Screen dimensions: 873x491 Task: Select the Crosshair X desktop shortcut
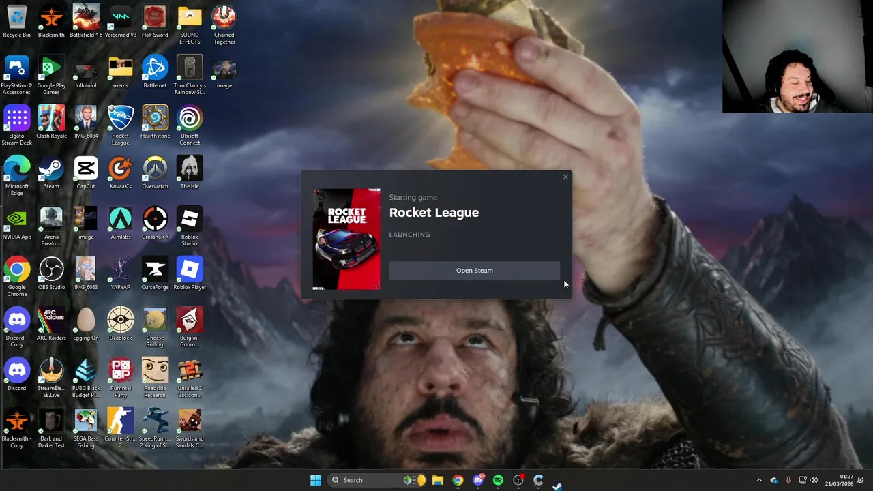point(155,224)
